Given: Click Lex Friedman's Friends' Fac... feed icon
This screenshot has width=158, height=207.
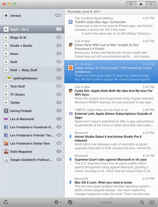Looking at the screenshot, I should click(x=6, y=135).
